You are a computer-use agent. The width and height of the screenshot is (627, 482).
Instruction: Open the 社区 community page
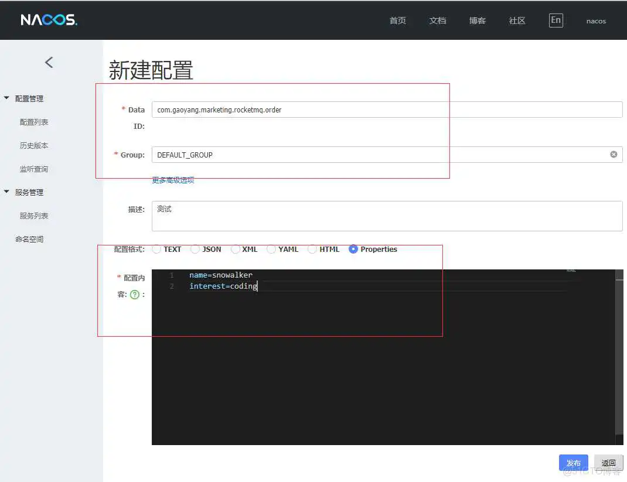point(516,20)
